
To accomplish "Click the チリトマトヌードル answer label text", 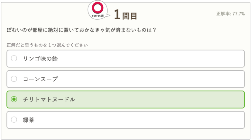I will tap(49, 100).
